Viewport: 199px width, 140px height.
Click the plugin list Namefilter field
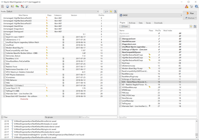pos(158,117)
